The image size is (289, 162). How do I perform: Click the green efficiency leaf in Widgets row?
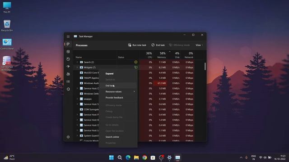pyautogui.click(x=136, y=67)
